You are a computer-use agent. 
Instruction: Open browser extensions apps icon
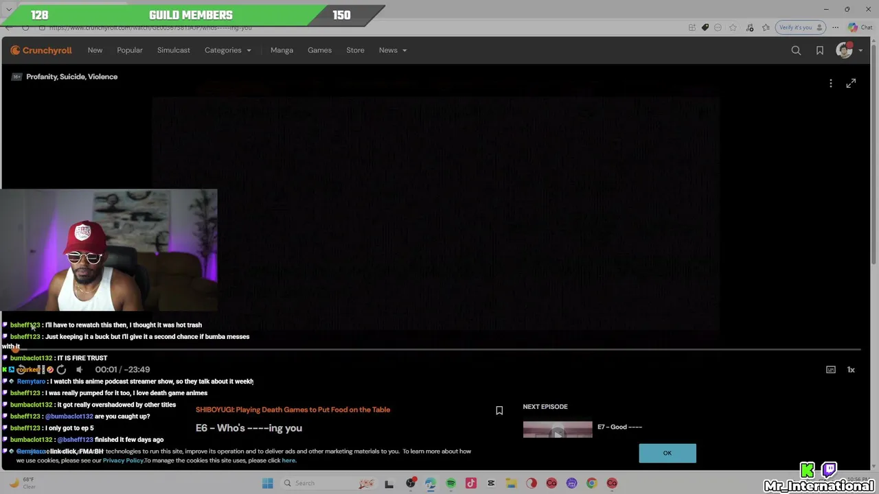692,27
